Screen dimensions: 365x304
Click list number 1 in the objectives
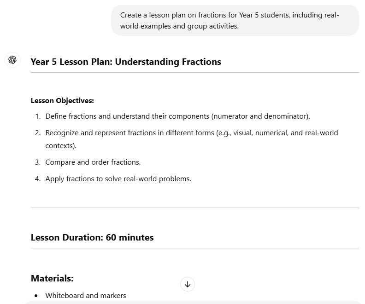[x=38, y=116]
